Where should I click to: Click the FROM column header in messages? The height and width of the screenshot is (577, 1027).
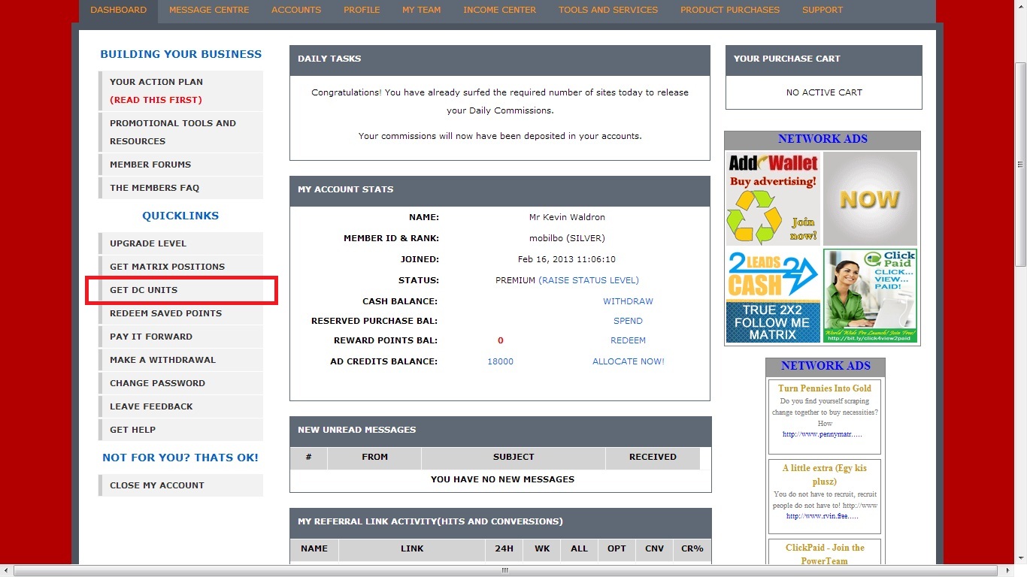[x=374, y=457]
